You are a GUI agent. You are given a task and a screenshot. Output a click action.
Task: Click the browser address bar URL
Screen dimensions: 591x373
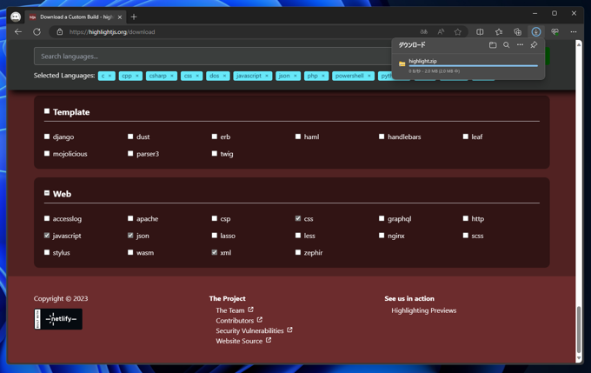(112, 32)
